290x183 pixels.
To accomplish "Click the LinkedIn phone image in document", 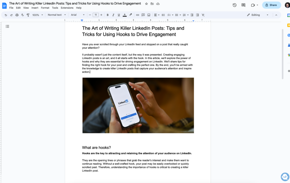I will coord(138,105).
